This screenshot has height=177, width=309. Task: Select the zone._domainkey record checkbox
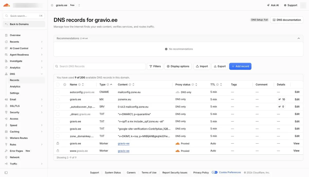pyautogui.click(x=58, y=136)
